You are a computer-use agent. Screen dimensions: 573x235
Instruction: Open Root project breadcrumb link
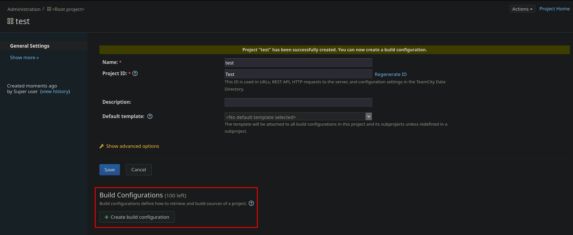pyautogui.click(x=68, y=9)
